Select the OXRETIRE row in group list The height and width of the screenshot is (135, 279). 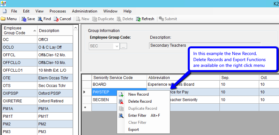[x=19, y=101]
